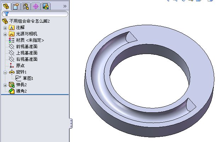Expand the 注解 folder node
The height and width of the screenshot is (142, 218).
point(5,28)
